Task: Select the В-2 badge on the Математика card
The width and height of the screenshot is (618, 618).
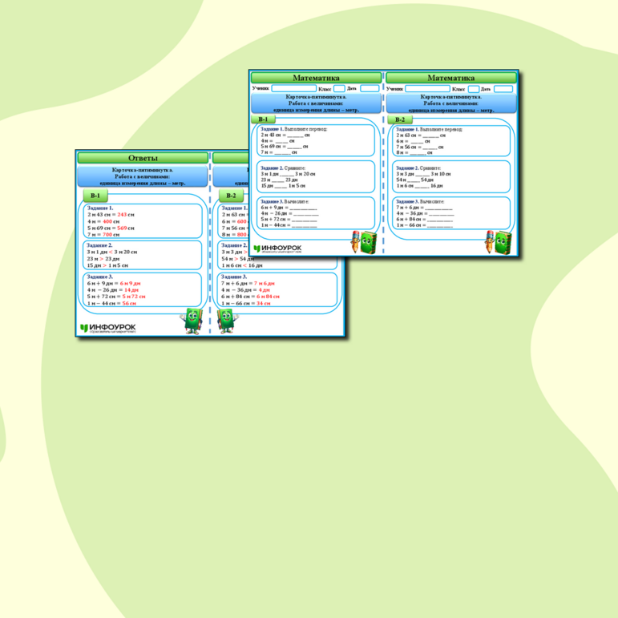Action: [399, 119]
